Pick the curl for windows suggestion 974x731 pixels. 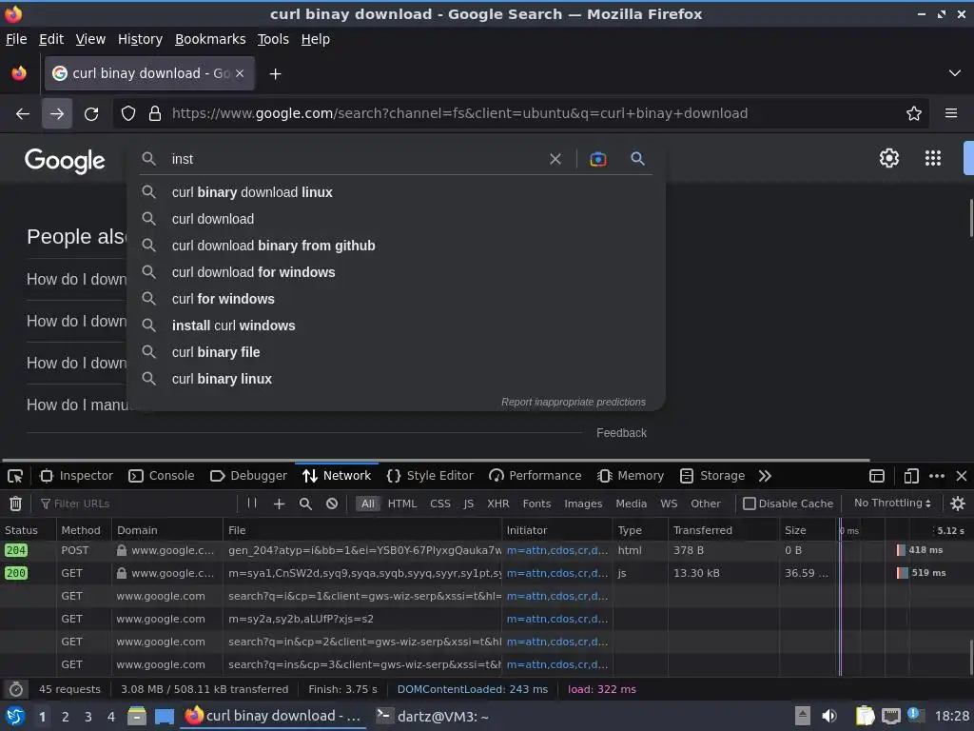pos(397,300)
